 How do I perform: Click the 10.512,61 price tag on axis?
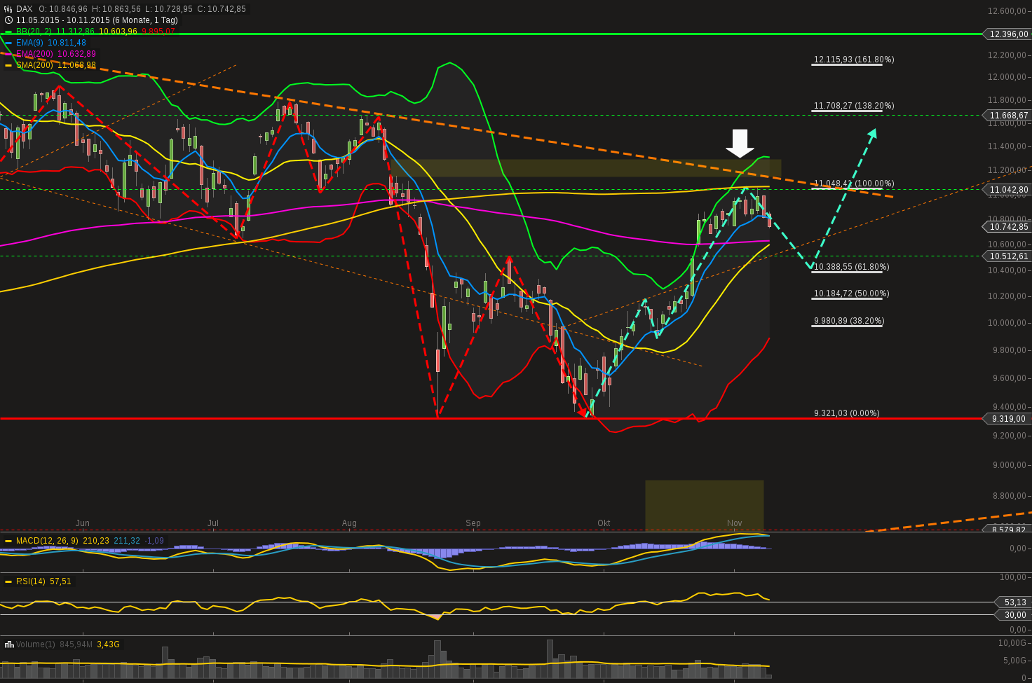click(1008, 256)
